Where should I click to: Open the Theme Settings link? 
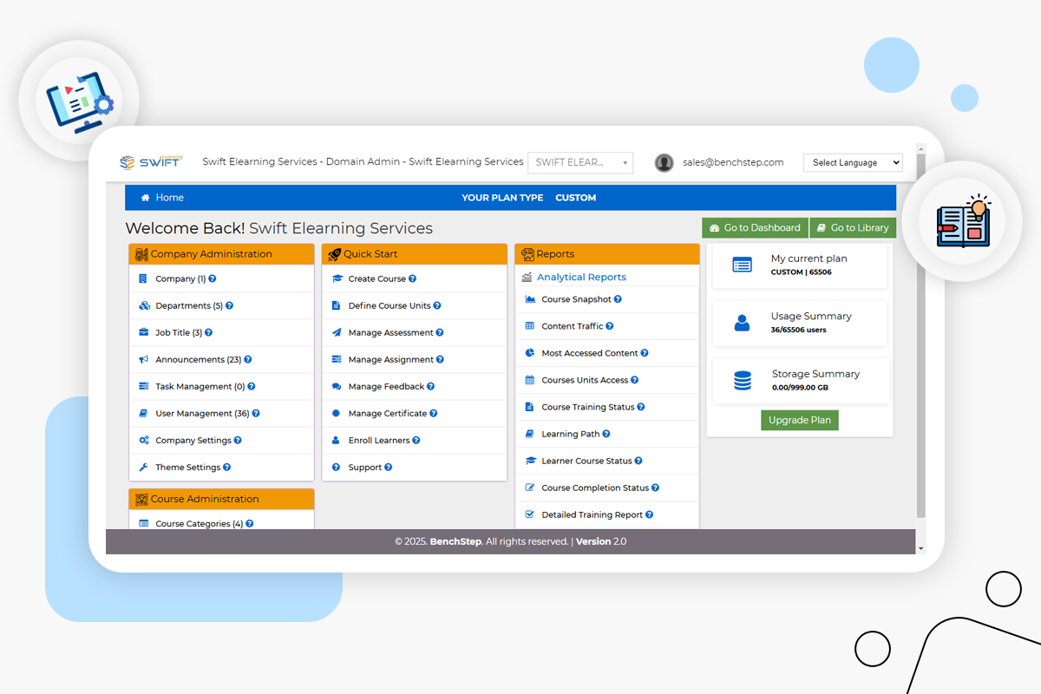tap(188, 468)
